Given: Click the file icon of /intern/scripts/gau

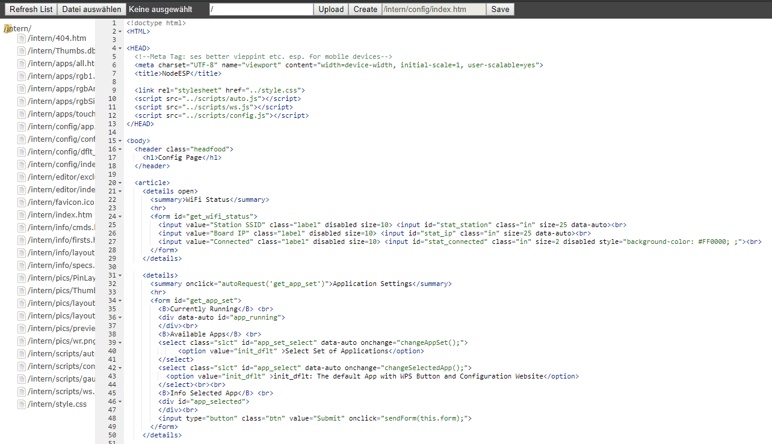Looking at the screenshot, I should [x=22, y=379].
